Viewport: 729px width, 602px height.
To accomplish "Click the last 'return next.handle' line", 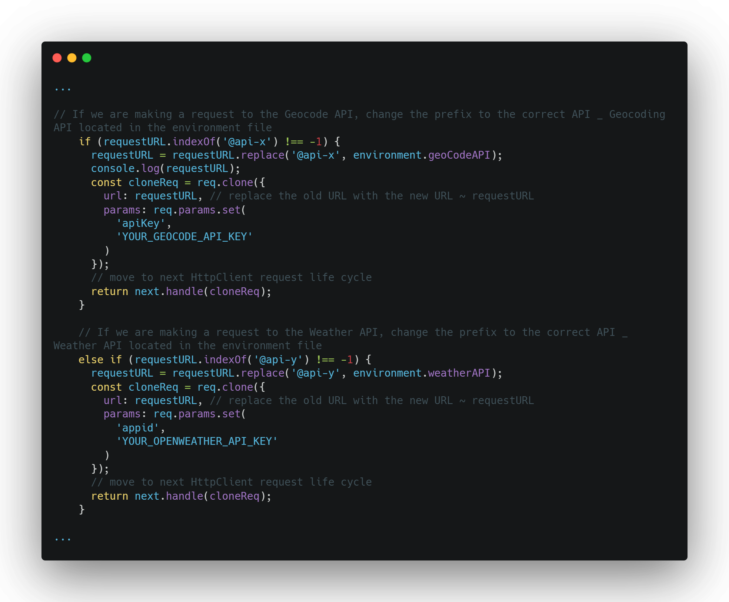I will 181,496.
